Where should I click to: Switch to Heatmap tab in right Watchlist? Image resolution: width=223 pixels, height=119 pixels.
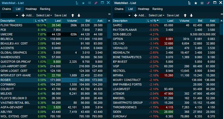point(144,9)
